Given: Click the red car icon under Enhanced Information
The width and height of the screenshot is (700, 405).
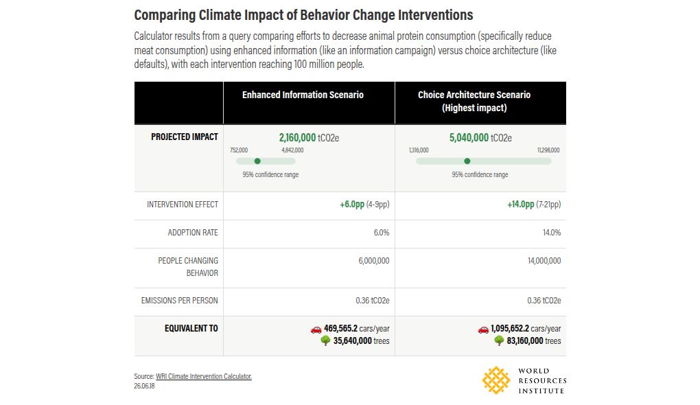Looking at the screenshot, I should (x=316, y=329).
